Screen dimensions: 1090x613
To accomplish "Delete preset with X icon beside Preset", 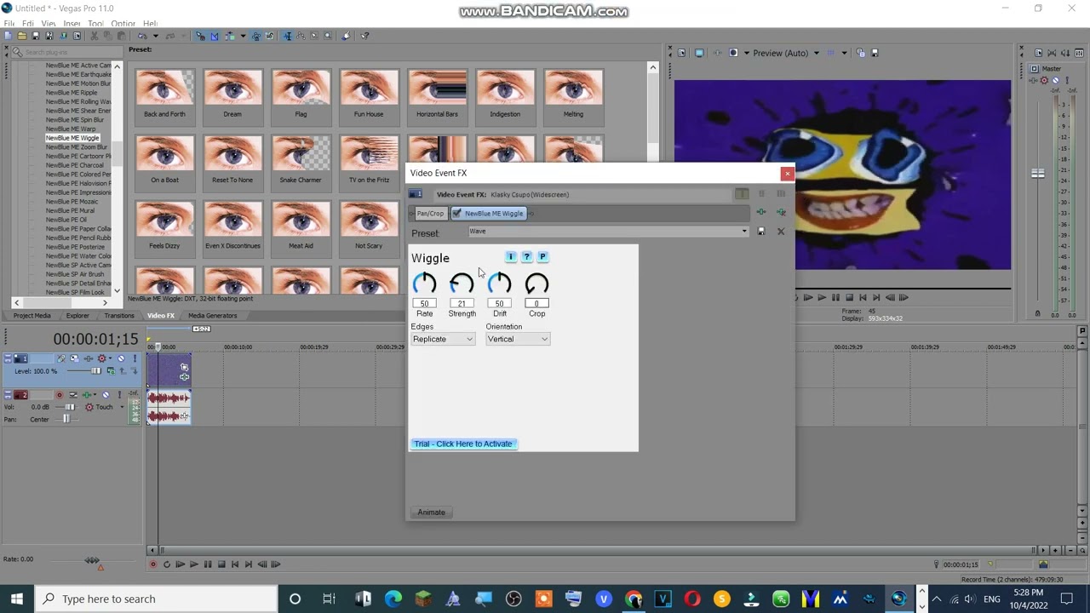I will pyautogui.click(x=780, y=232).
